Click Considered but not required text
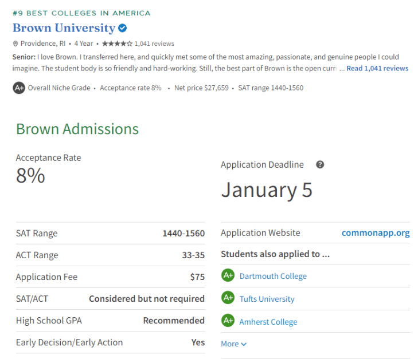This screenshot has height=359, width=418. coord(147,299)
